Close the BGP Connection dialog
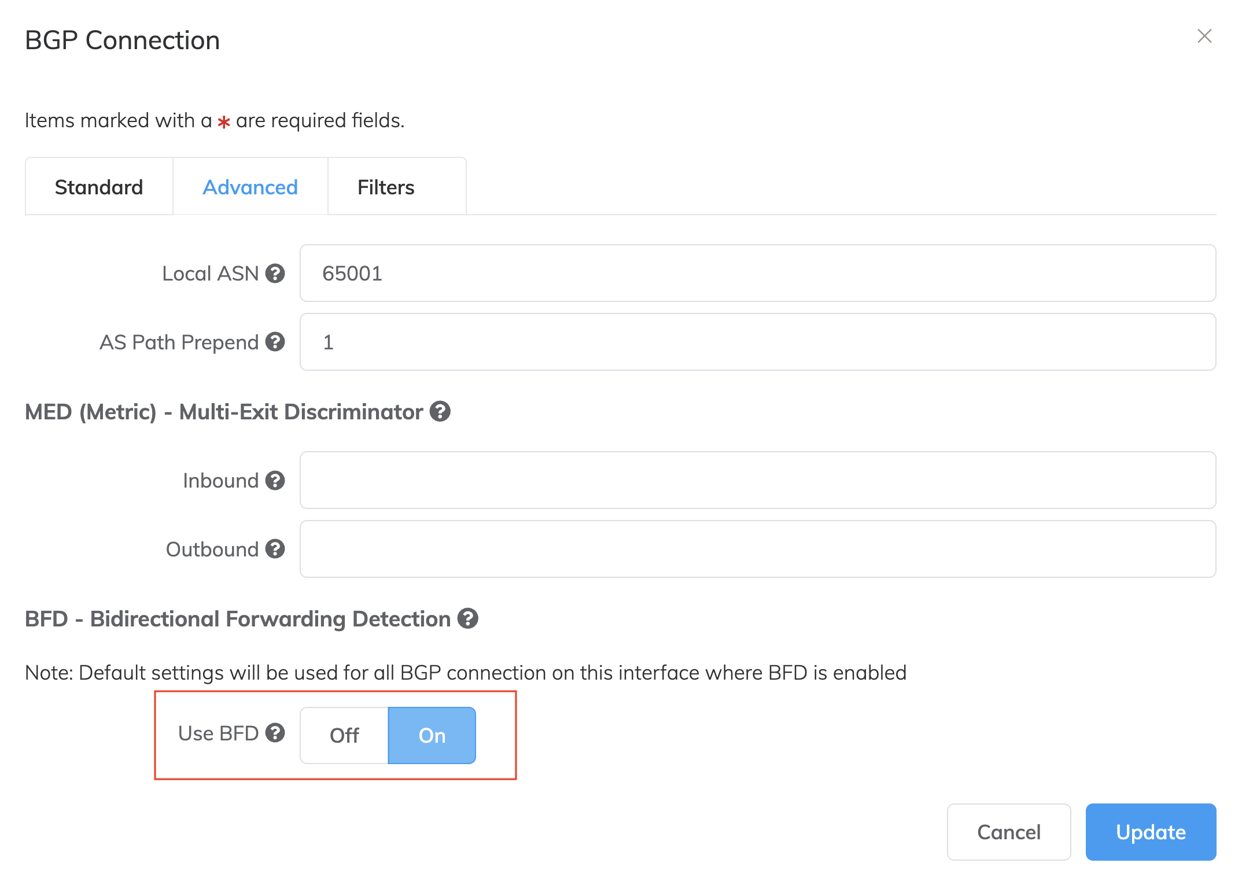Image resolution: width=1242 pixels, height=885 pixels. pos(1204,36)
